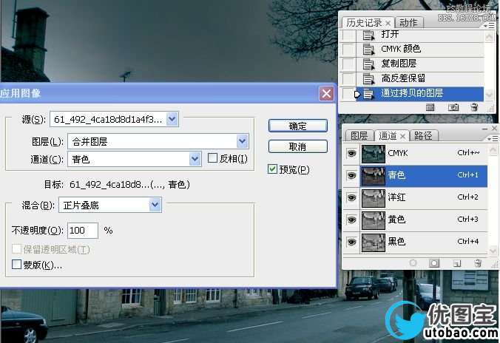Close the 历史记录 tab with its x
The height and width of the screenshot is (343, 500).
(388, 23)
